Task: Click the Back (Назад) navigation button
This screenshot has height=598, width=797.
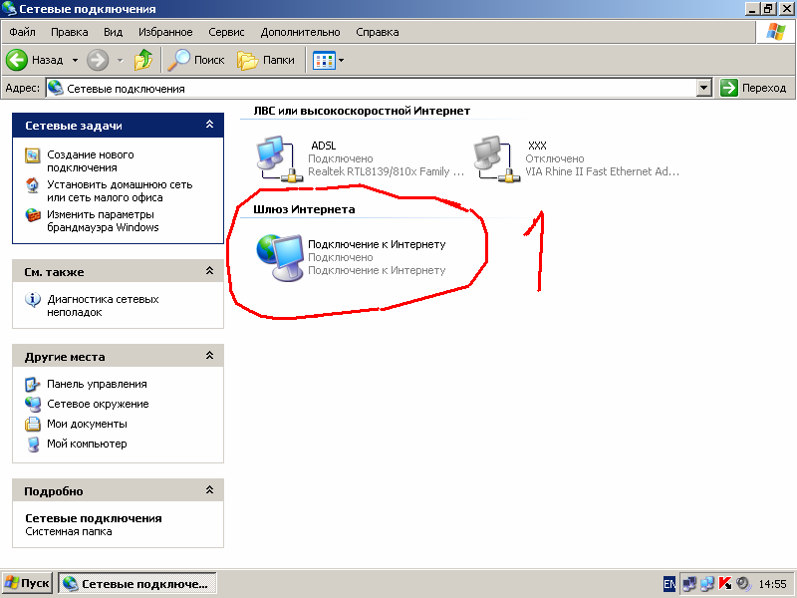Action: tap(36, 60)
